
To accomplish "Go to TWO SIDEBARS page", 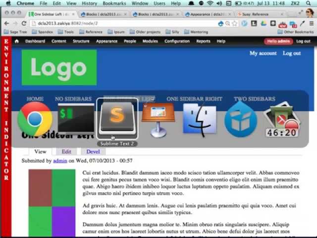I will point(255,99).
